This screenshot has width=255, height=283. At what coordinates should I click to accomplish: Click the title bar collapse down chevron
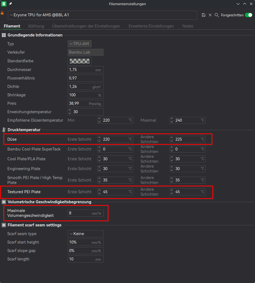(x=238, y=4)
